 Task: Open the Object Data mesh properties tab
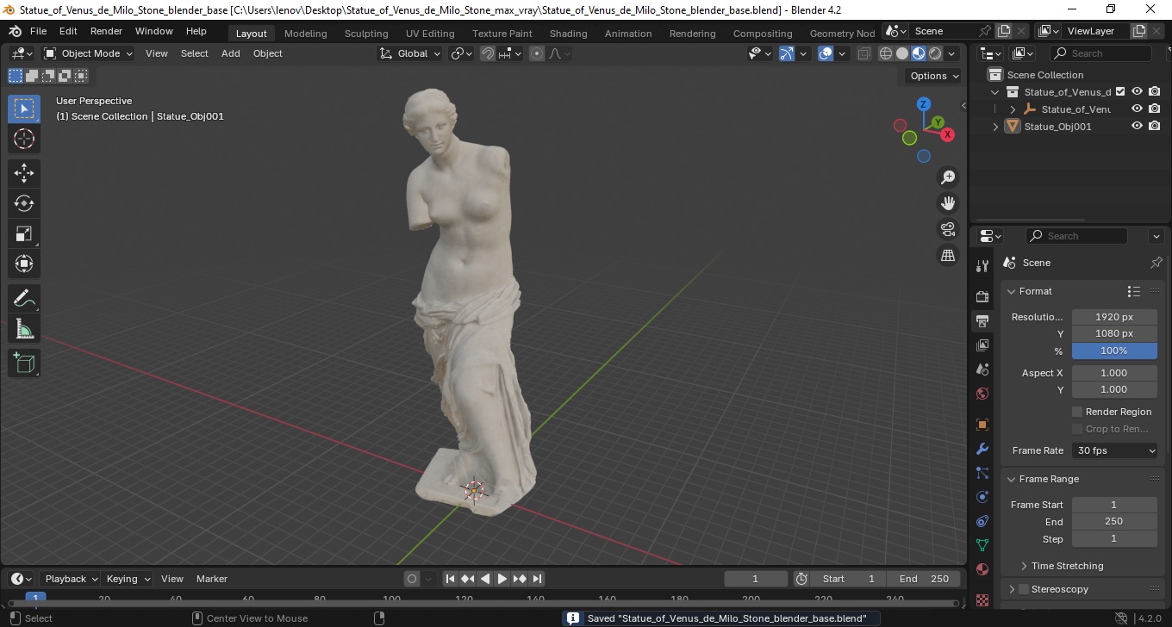[x=982, y=545]
